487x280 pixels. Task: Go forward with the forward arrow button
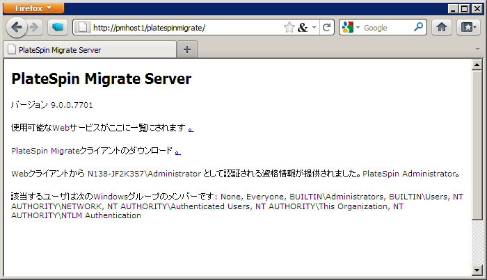[x=34, y=28]
